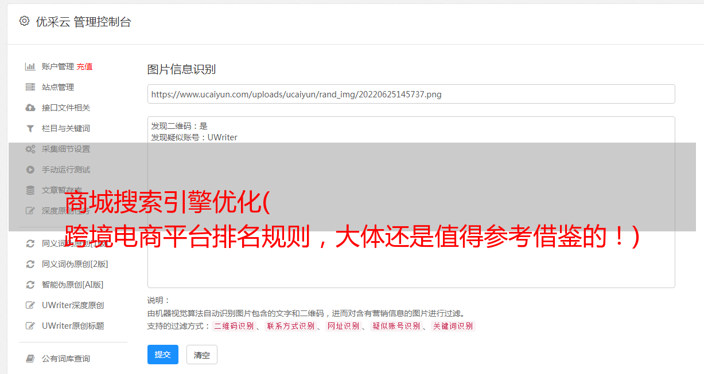Click the bar chart icon for 账户管理
The image size is (704, 374).
(30, 66)
